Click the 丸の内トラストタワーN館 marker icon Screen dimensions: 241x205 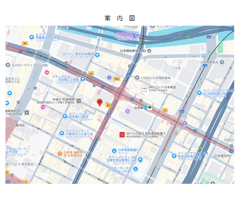[8, 65]
